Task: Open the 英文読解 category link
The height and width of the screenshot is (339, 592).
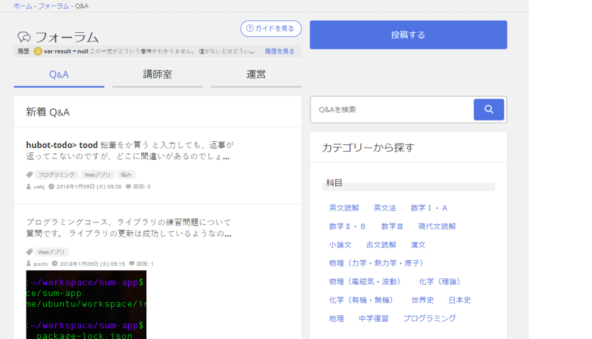Action: pos(344,208)
